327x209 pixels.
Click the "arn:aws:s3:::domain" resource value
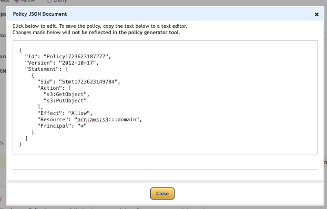[x=107, y=120]
